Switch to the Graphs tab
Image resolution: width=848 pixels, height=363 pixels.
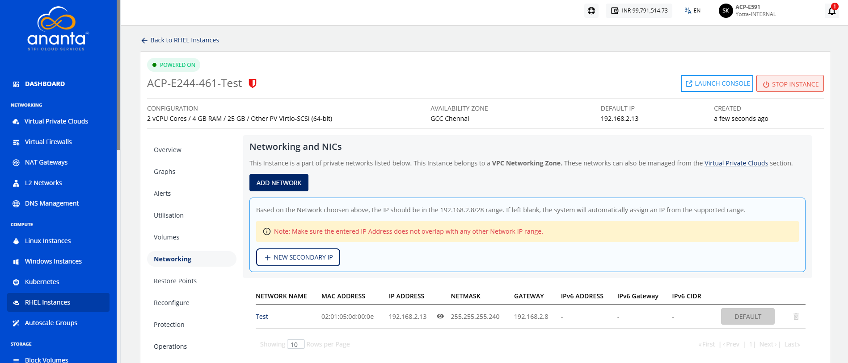coord(165,172)
